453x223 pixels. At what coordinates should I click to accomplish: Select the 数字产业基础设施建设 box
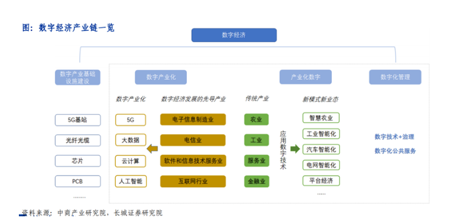click(77, 77)
